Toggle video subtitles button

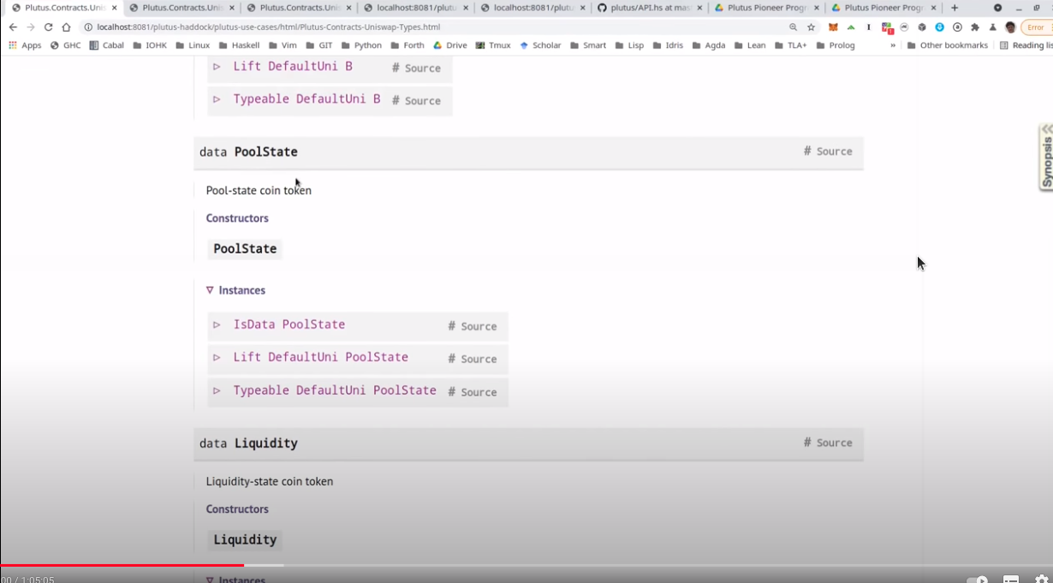[1010, 580]
